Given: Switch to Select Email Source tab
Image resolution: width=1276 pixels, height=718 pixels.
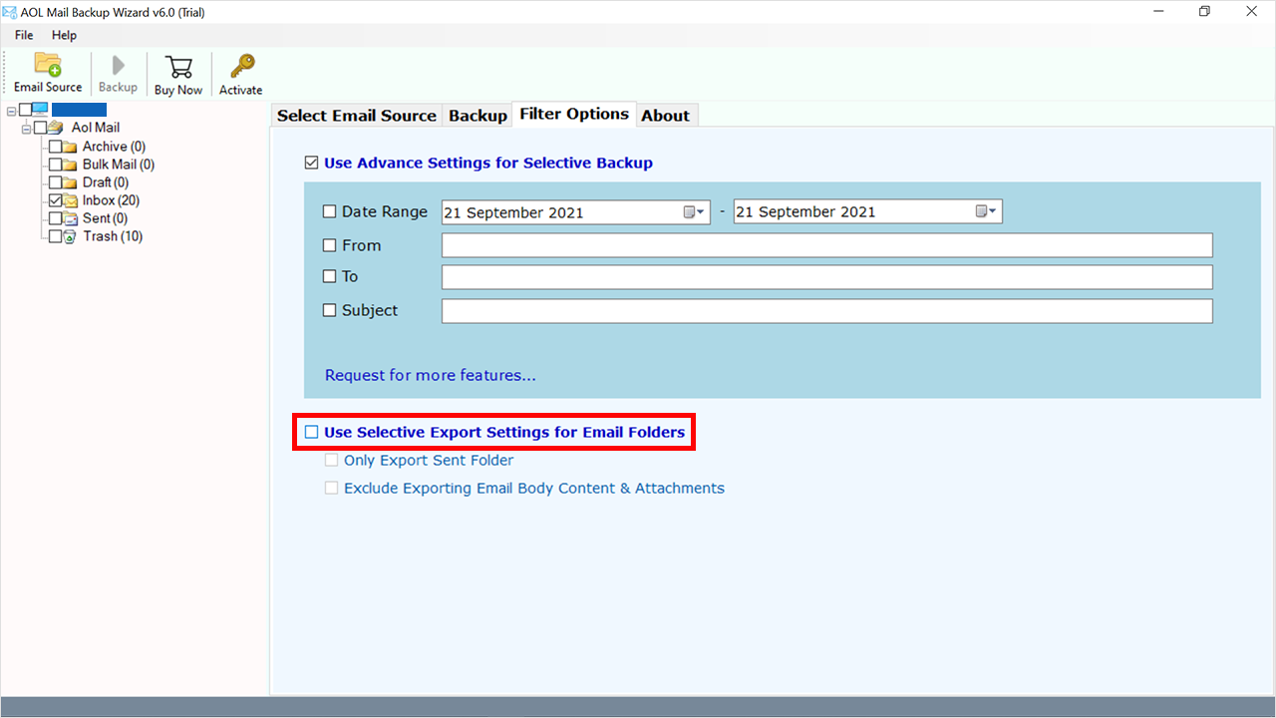Looking at the screenshot, I should click(357, 116).
